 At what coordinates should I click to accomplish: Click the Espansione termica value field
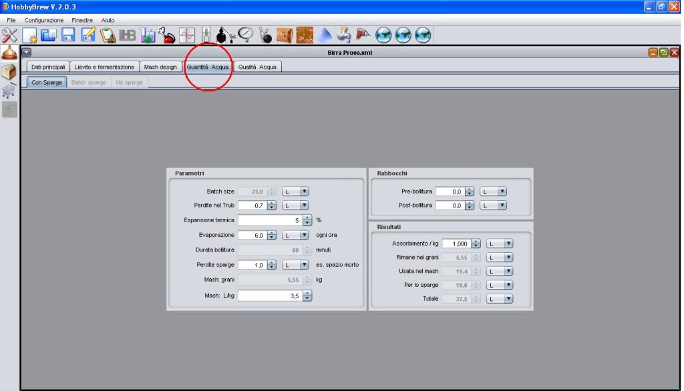271,220
